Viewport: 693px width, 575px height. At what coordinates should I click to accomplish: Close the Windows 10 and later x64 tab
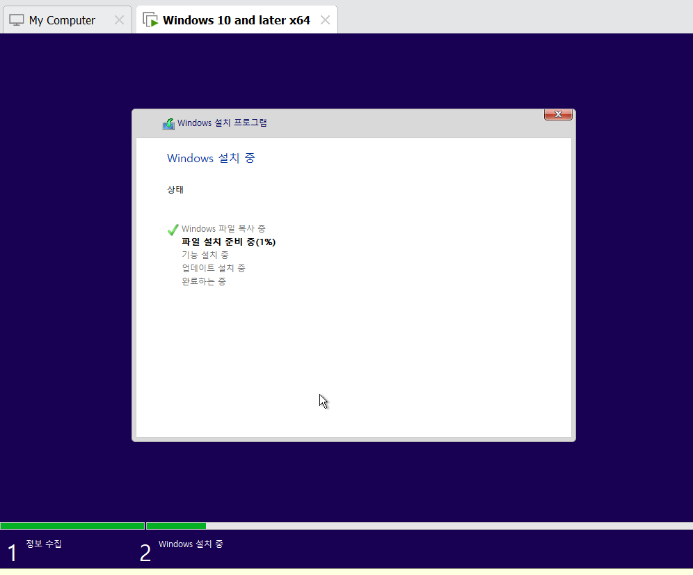pos(326,20)
